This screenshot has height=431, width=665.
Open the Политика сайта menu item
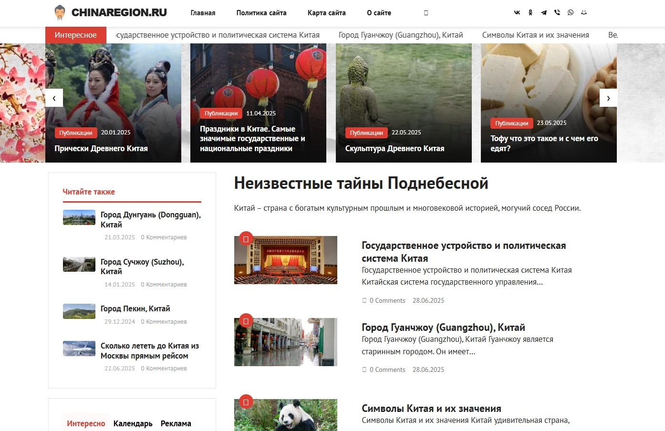pyautogui.click(x=261, y=13)
